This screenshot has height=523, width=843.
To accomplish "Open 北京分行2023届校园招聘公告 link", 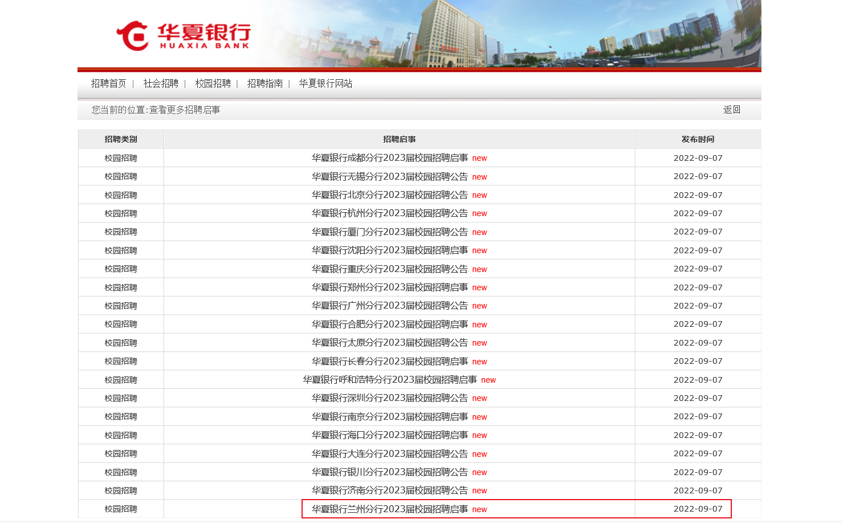I will [x=389, y=195].
